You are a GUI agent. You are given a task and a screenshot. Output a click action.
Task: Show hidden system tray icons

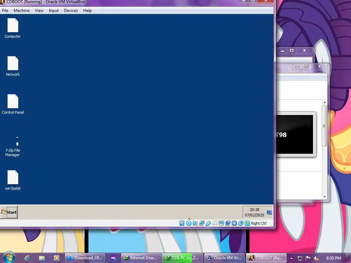291,258
